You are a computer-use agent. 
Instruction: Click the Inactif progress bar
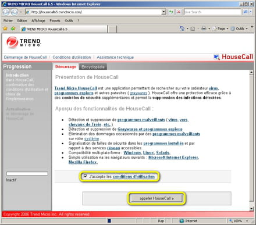27,173
